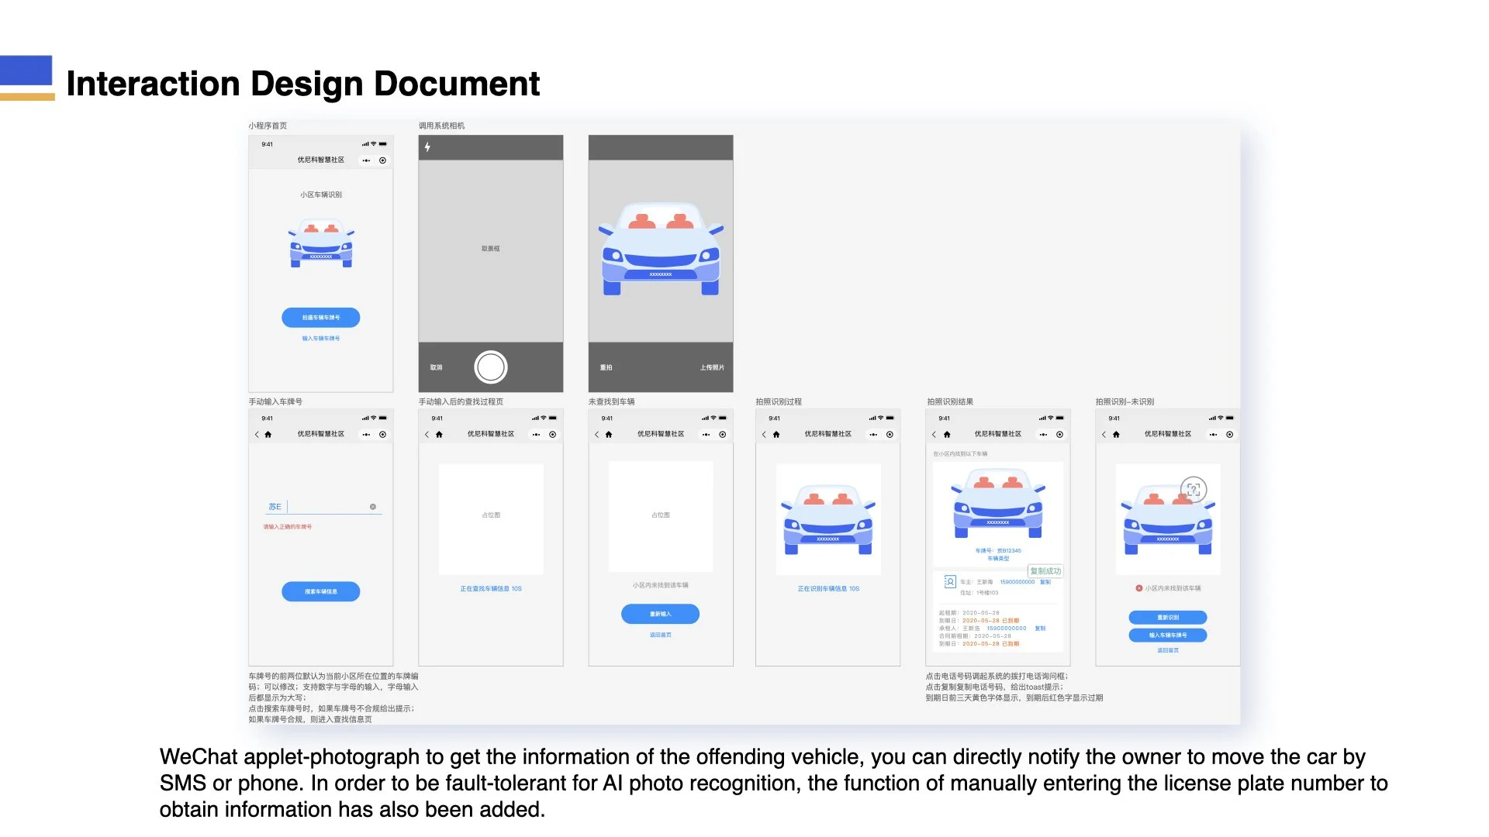Click the owner's phone number 15900000000

[x=1017, y=582]
